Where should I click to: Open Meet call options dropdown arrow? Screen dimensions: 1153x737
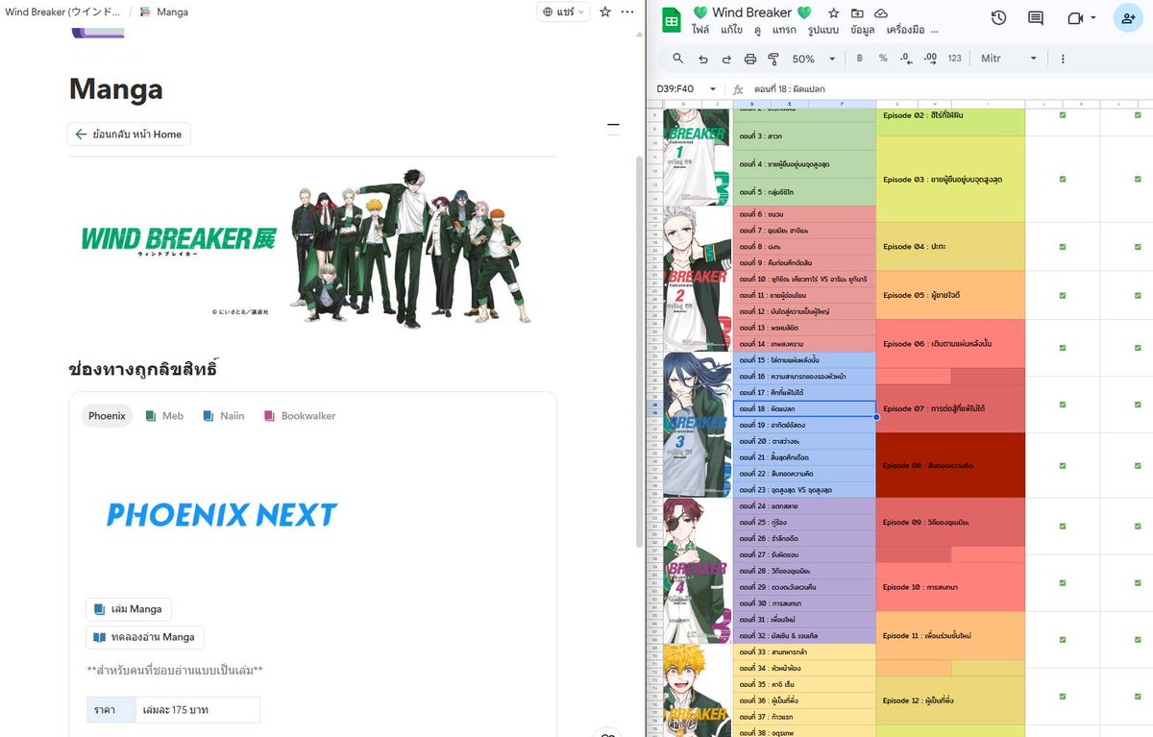pos(1092,18)
